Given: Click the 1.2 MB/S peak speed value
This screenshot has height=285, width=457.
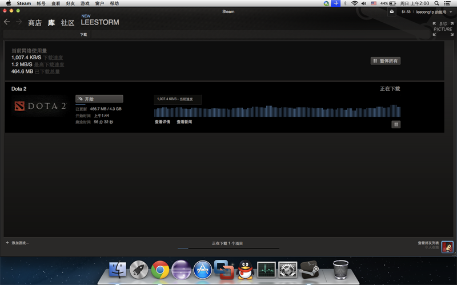Looking at the screenshot, I should (x=22, y=64).
